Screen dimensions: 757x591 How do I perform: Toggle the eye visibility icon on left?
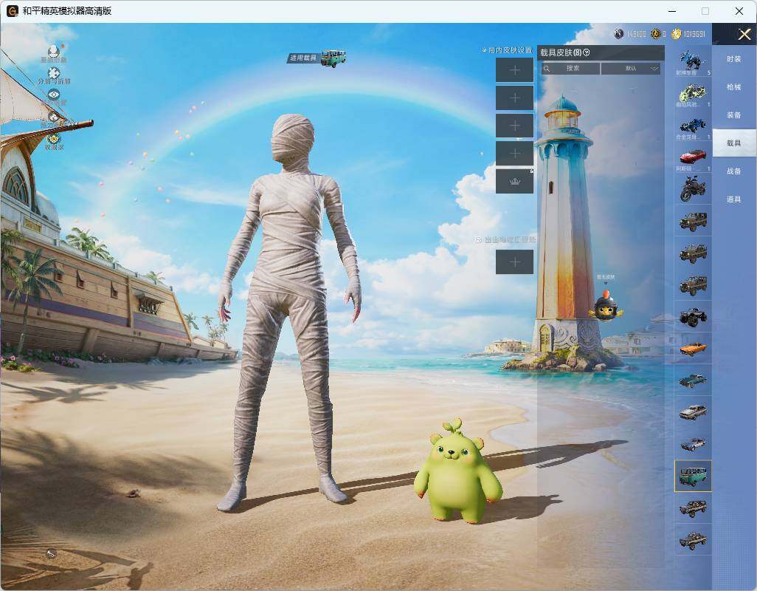click(x=54, y=95)
